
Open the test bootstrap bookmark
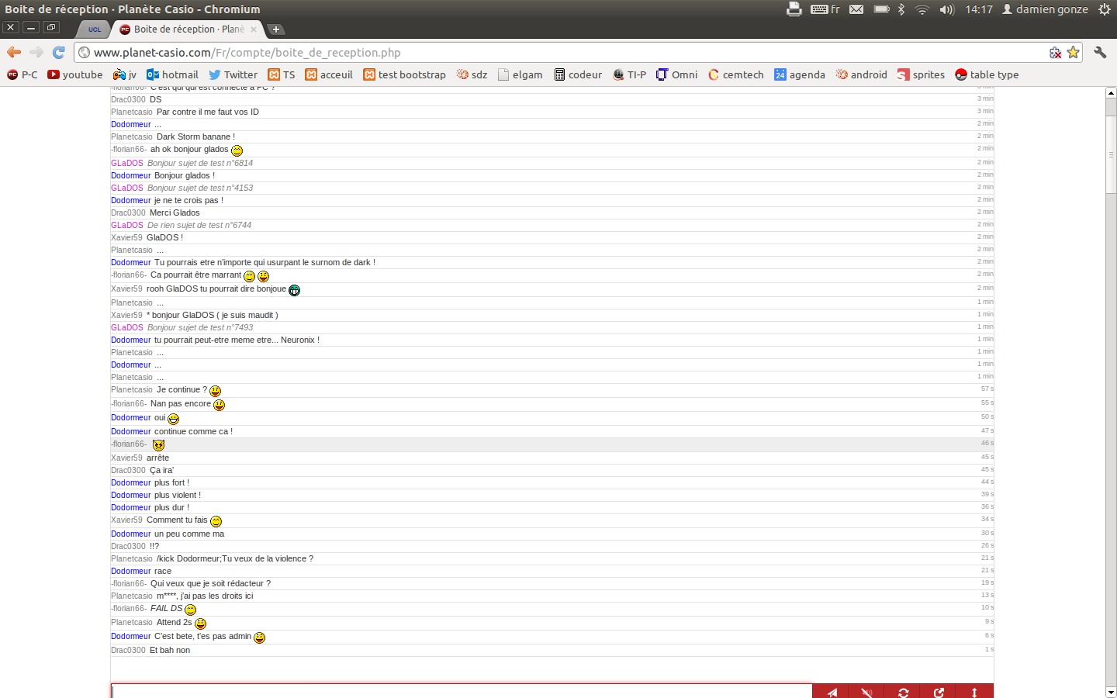(x=404, y=74)
